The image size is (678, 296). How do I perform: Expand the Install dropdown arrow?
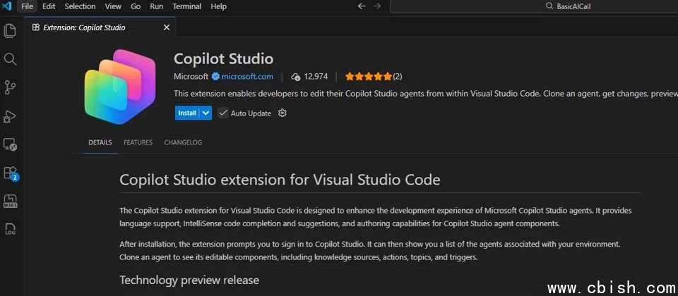click(x=206, y=113)
